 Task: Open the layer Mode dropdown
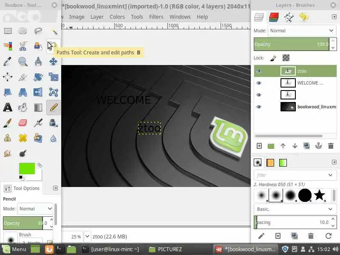coord(302,31)
